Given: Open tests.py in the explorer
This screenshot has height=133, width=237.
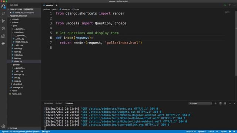Looking at the screenshot, I should (x=18, y=58).
